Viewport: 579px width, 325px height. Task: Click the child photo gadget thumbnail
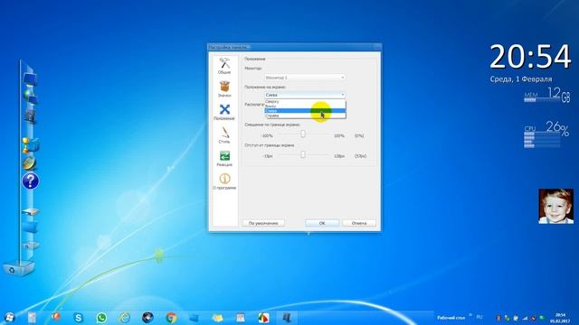point(555,207)
